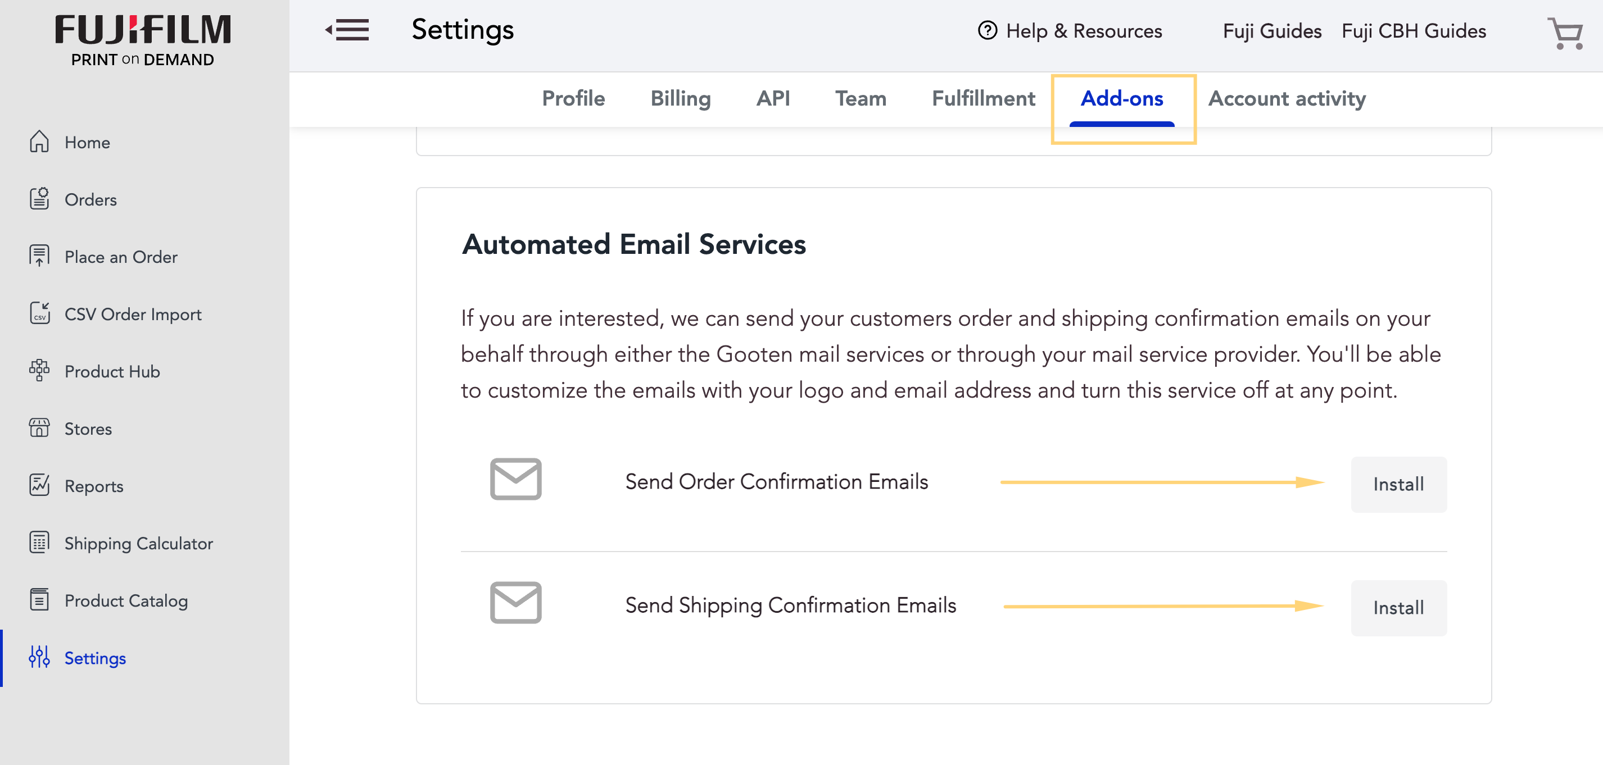Open the Shipping Calculator icon

pos(39,543)
